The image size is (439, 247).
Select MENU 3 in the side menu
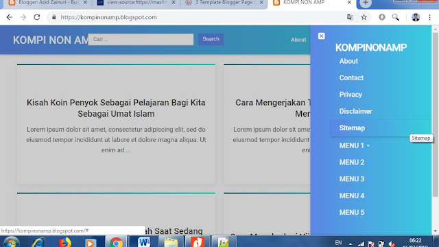click(352, 179)
